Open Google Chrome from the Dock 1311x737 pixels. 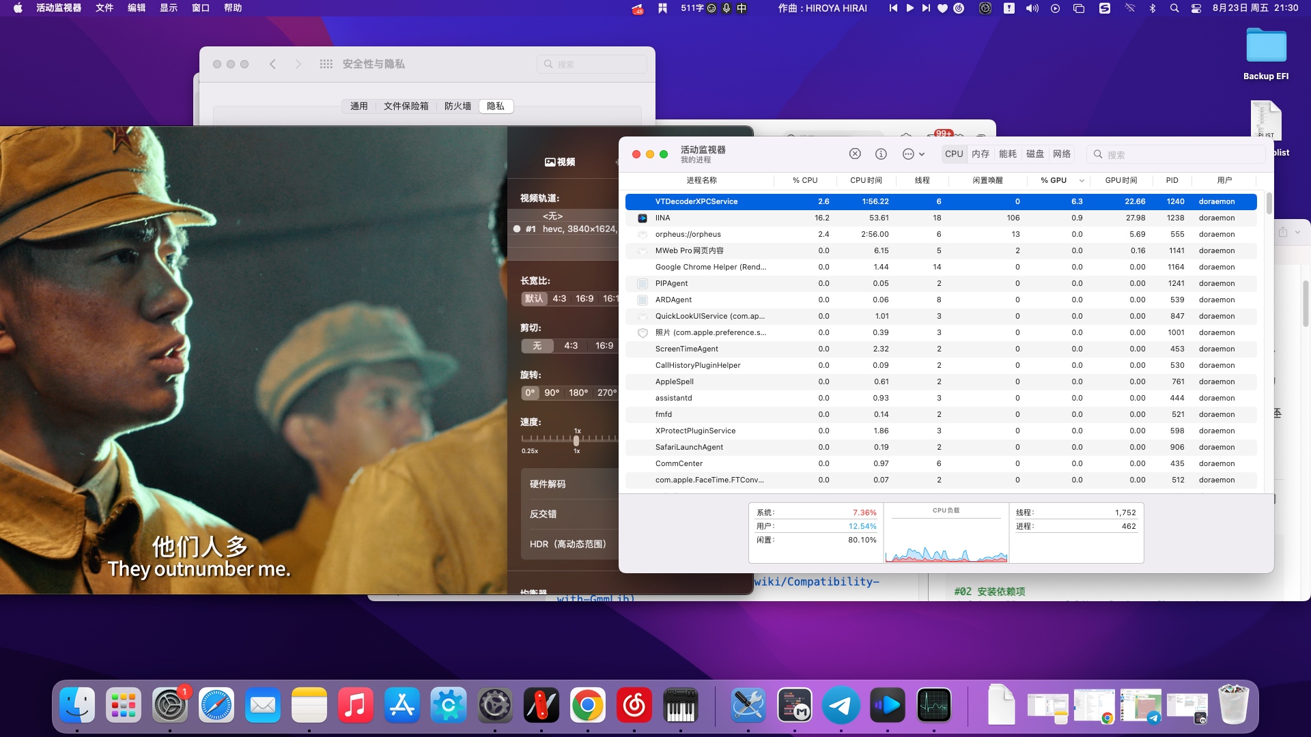pos(588,706)
